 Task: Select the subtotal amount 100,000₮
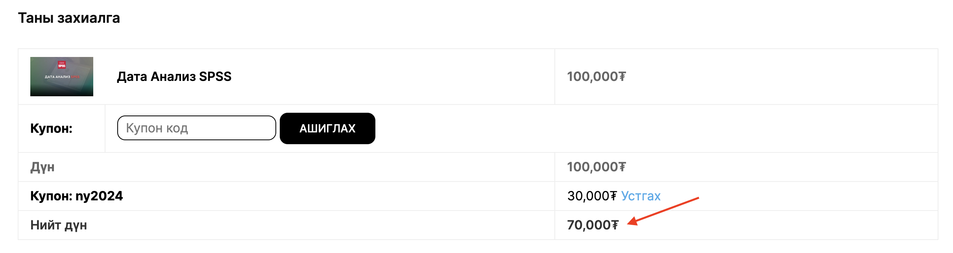point(596,167)
